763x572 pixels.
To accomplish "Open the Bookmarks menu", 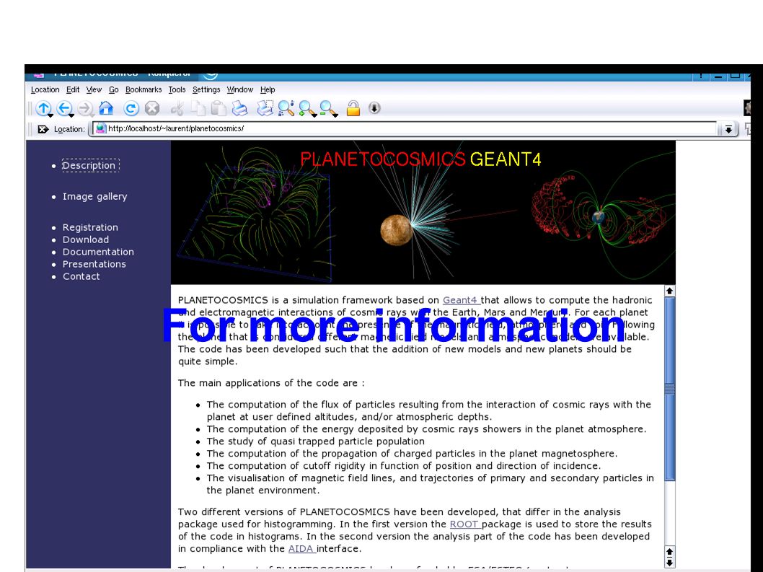I will [144, 89].
